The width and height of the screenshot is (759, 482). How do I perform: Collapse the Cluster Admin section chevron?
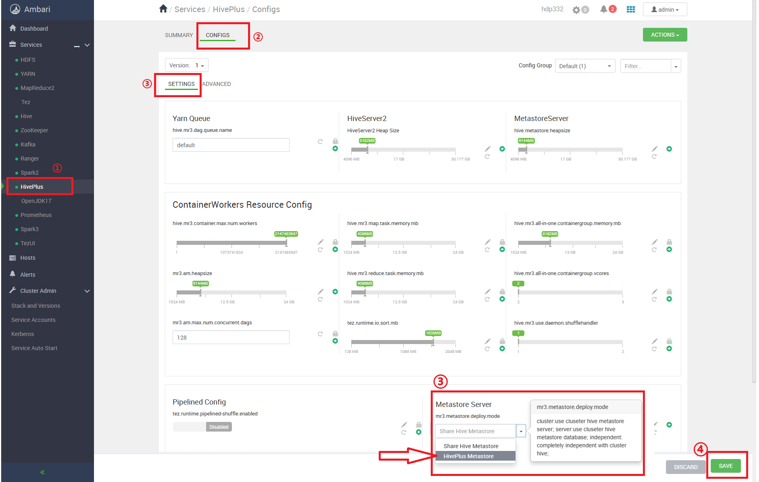pos(87,291)
